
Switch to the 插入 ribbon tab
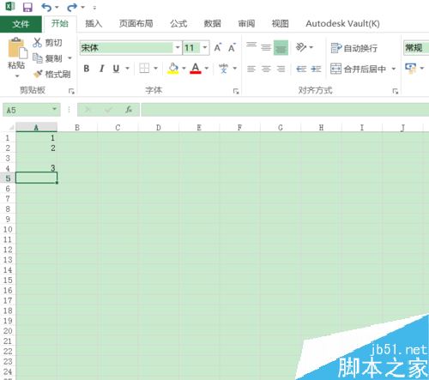(94, 23)
